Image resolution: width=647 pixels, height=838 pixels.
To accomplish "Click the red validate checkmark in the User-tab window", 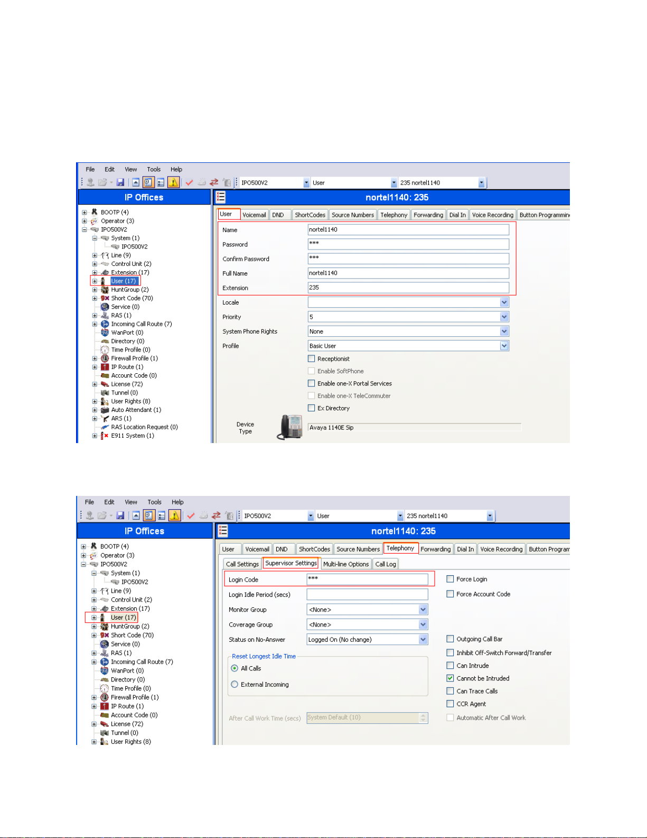I will (189, 182).
